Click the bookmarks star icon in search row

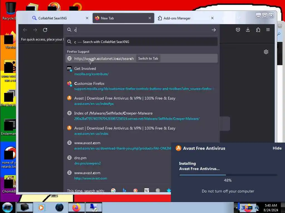coord(168,191)
